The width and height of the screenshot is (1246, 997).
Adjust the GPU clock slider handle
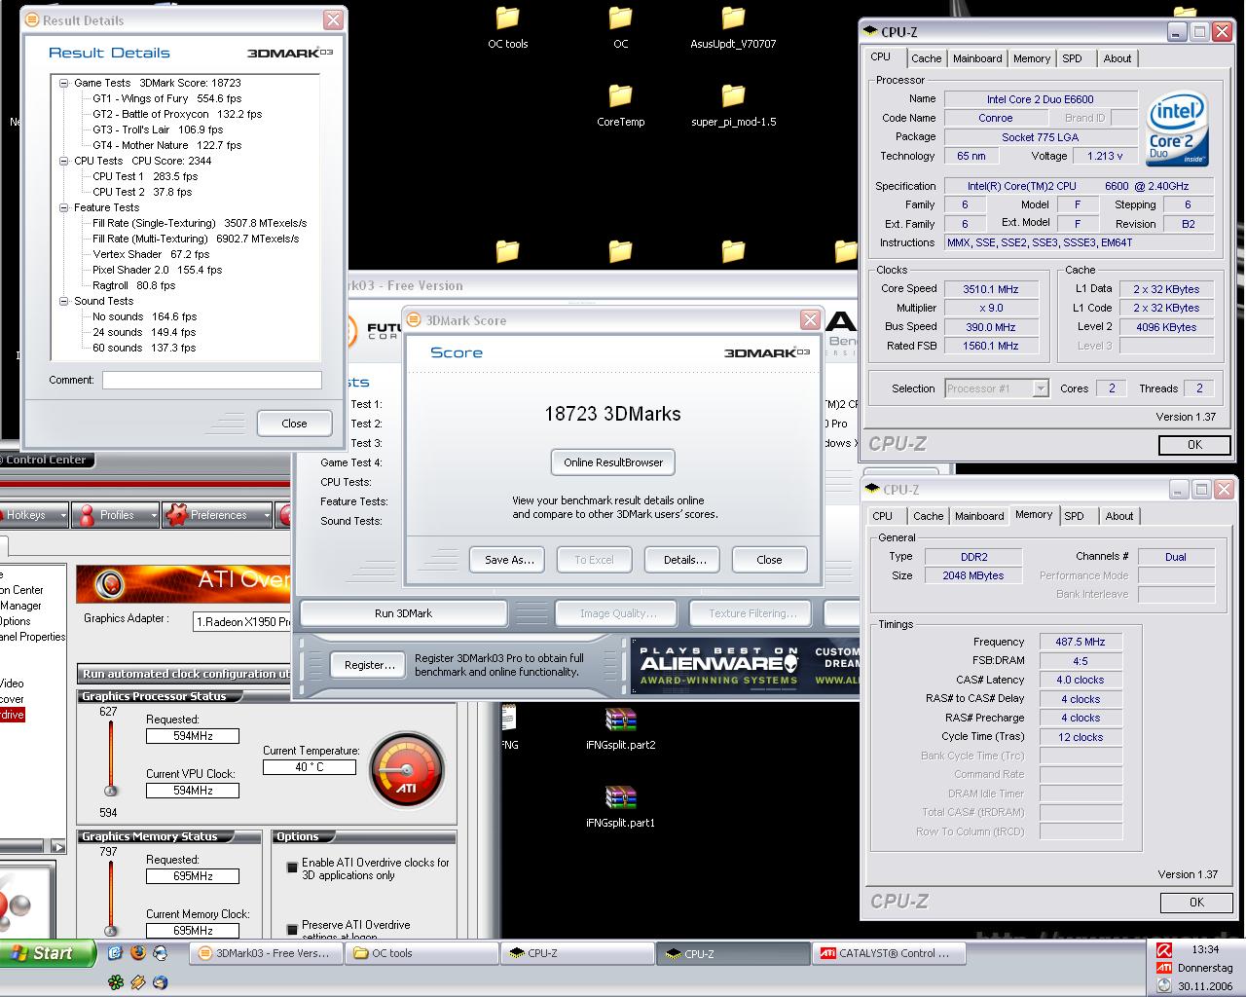pos(110,792)
